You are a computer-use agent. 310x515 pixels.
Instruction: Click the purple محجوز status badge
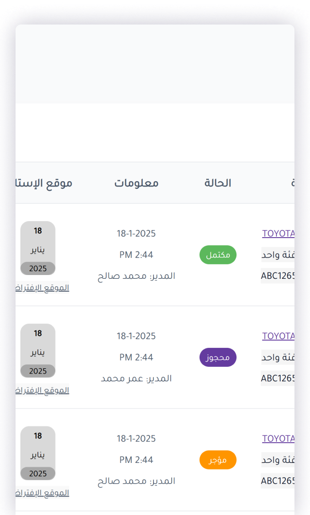pos(218,357)
